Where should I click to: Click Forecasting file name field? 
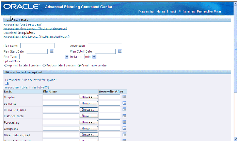[61, 122]
